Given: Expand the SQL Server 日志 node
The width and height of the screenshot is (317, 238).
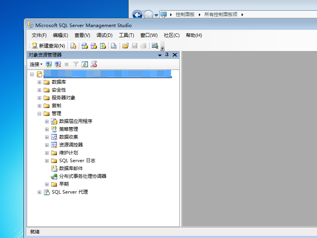Looking at the screenshot, I should (47, 161).
